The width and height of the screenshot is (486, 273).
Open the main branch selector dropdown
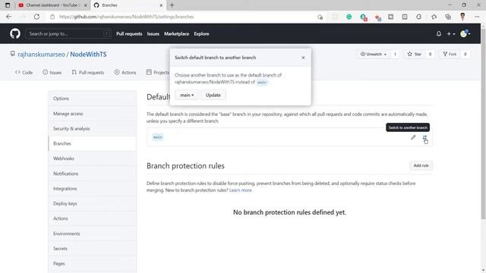pyautogui.click(x=187, y=95)
